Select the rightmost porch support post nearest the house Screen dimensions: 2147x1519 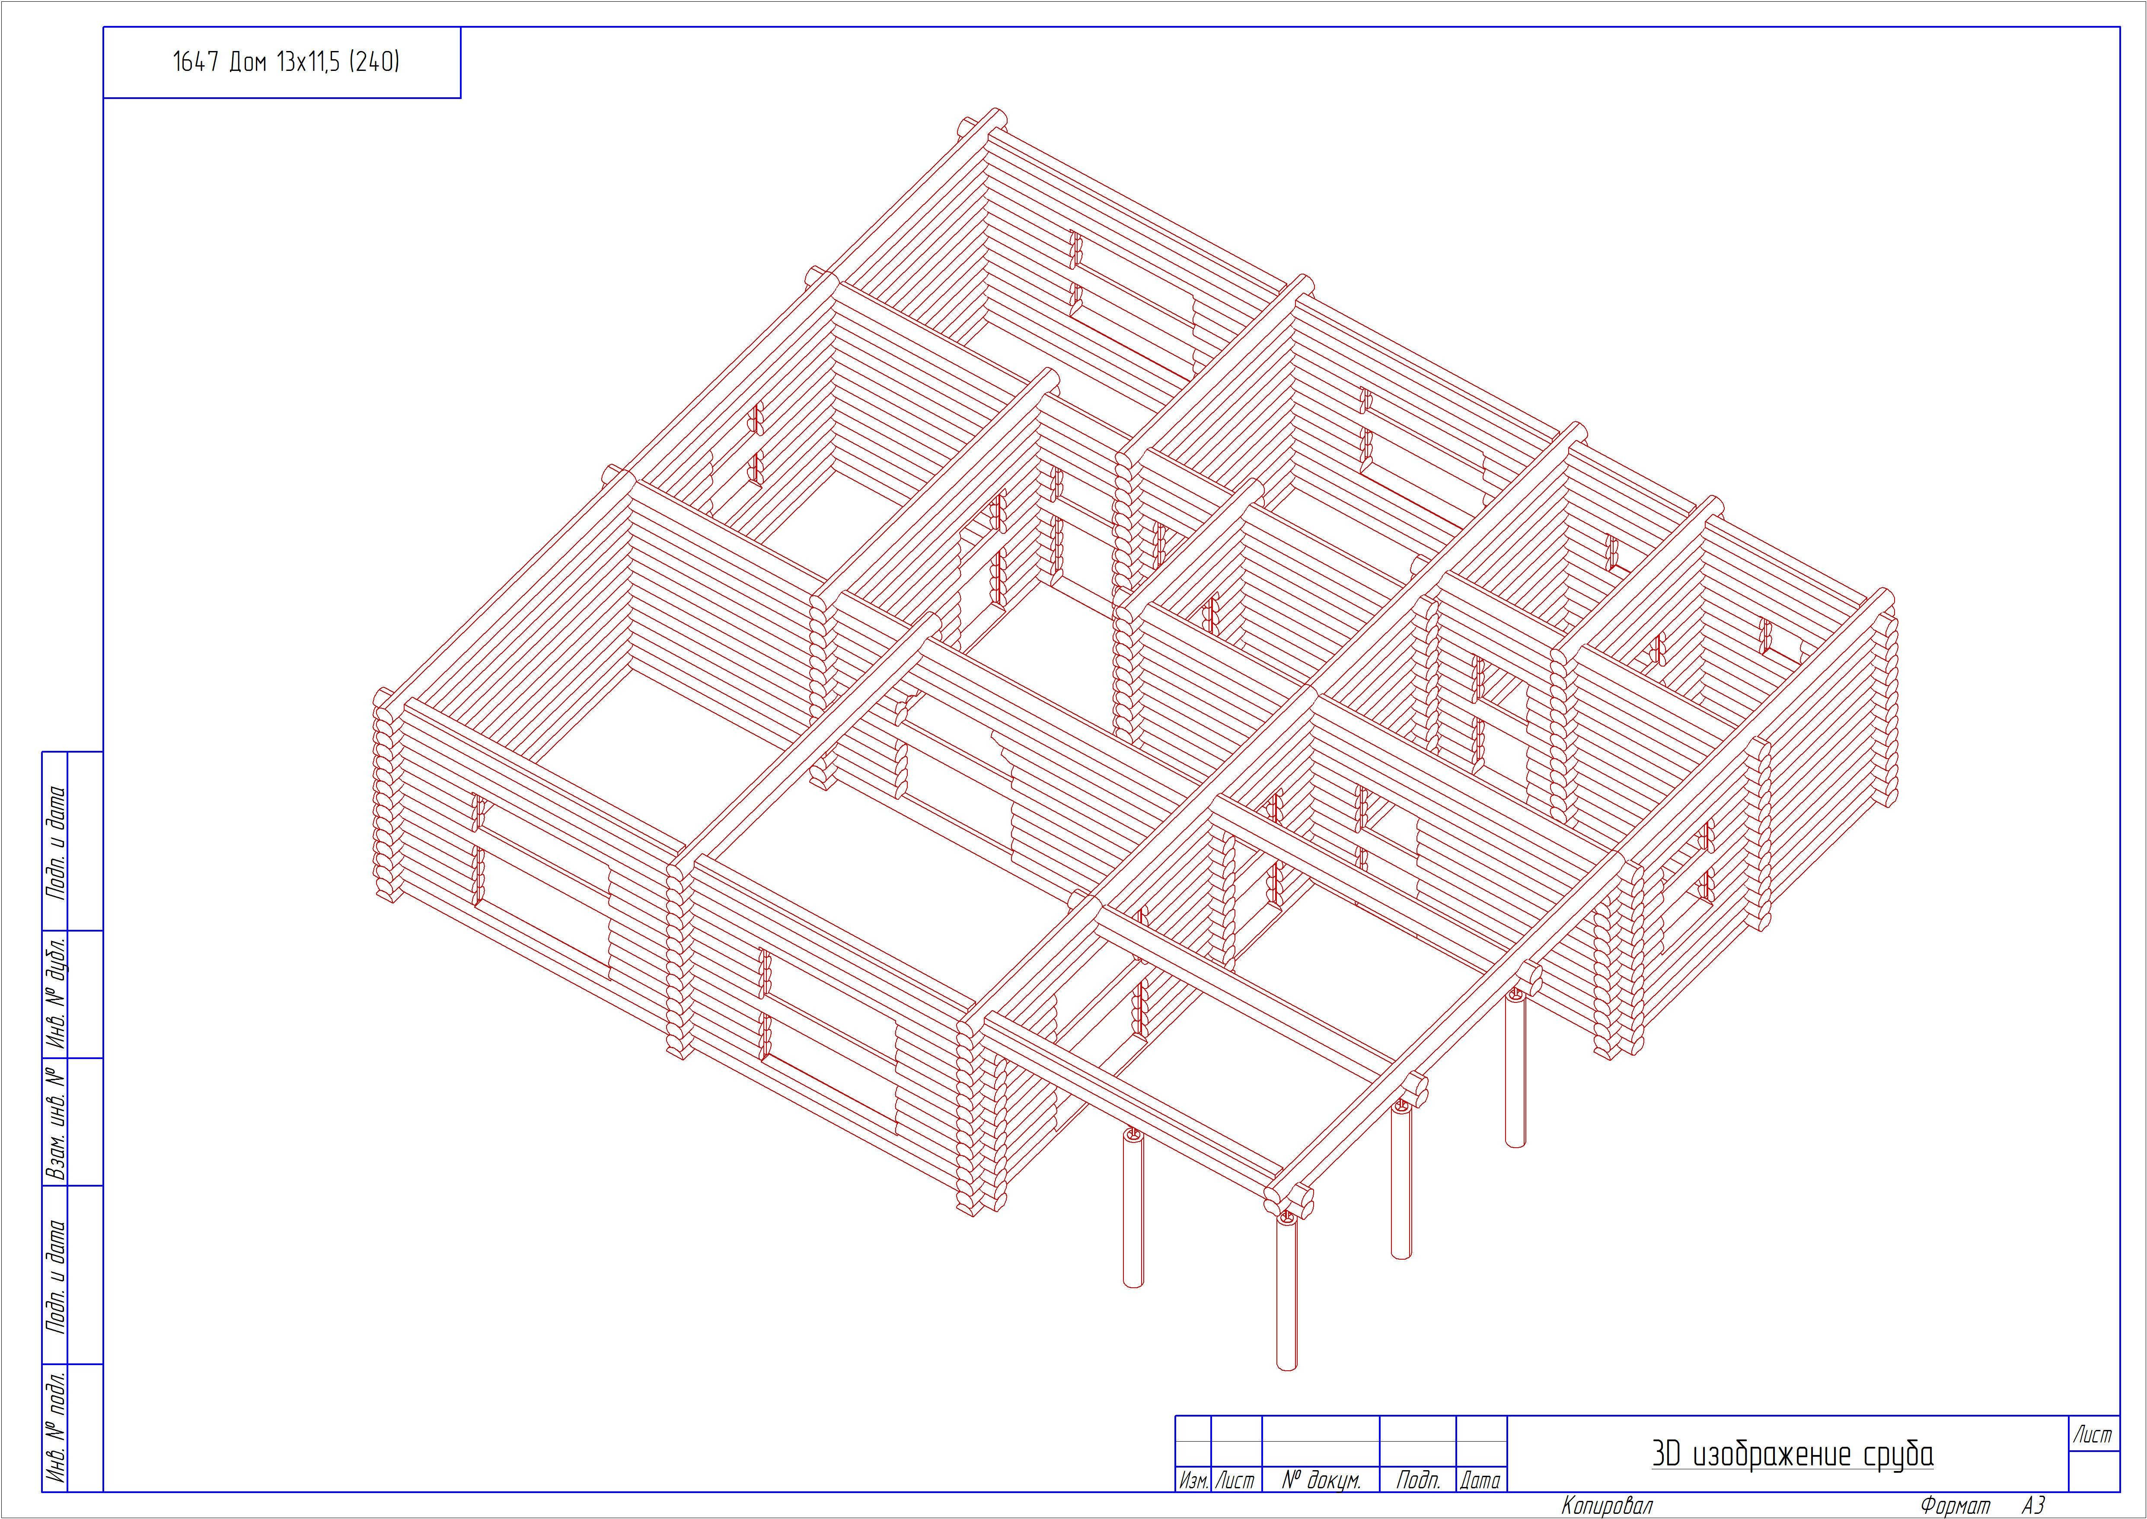(x=1515, y=1071)
